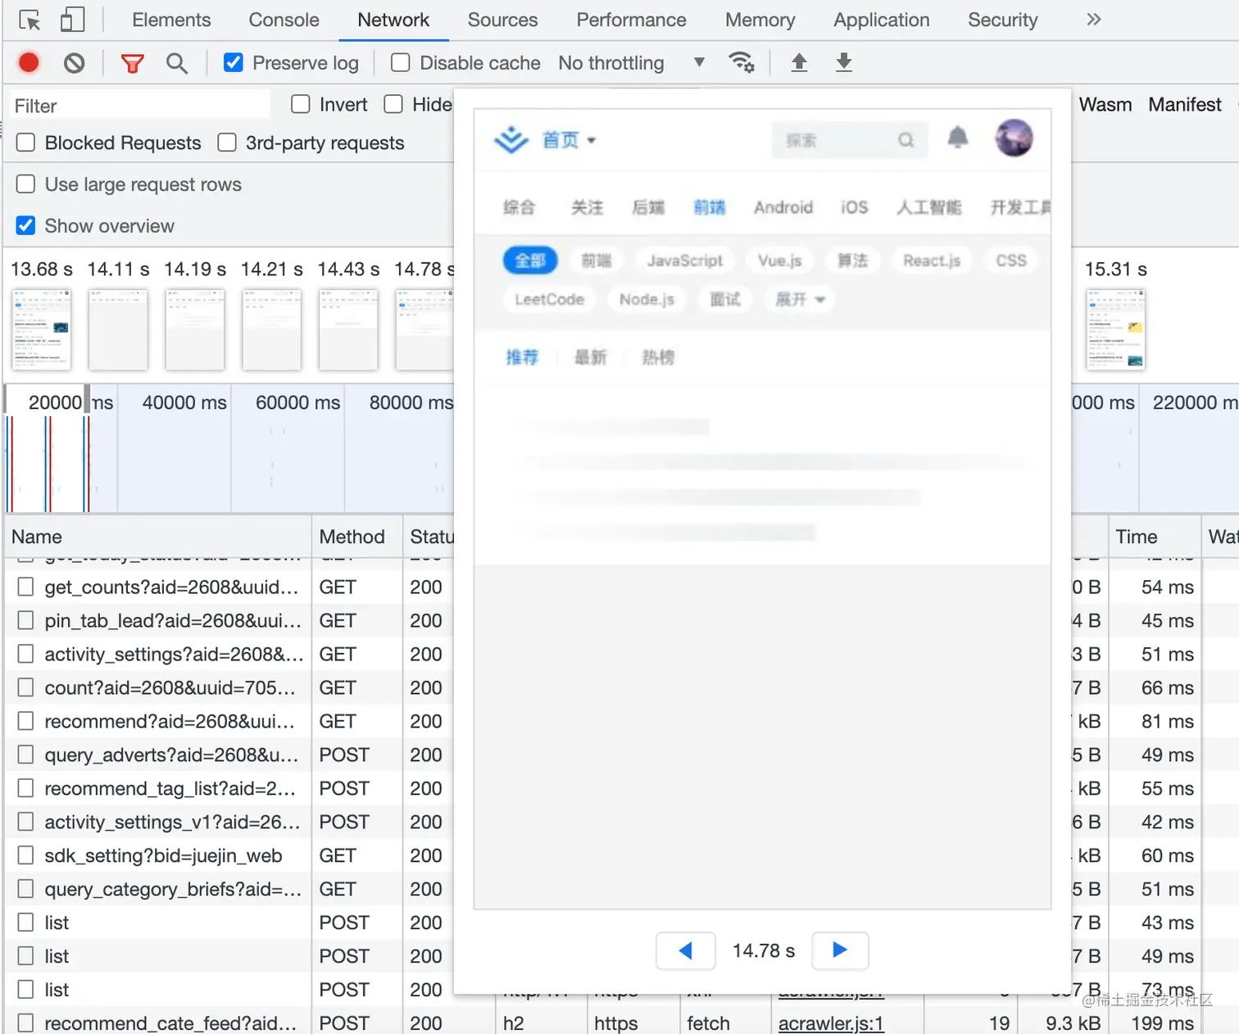Select the 14.11 s screenshot thumbnail
This screenshot has height=1034, width=1239.
(x=118, y=329)
